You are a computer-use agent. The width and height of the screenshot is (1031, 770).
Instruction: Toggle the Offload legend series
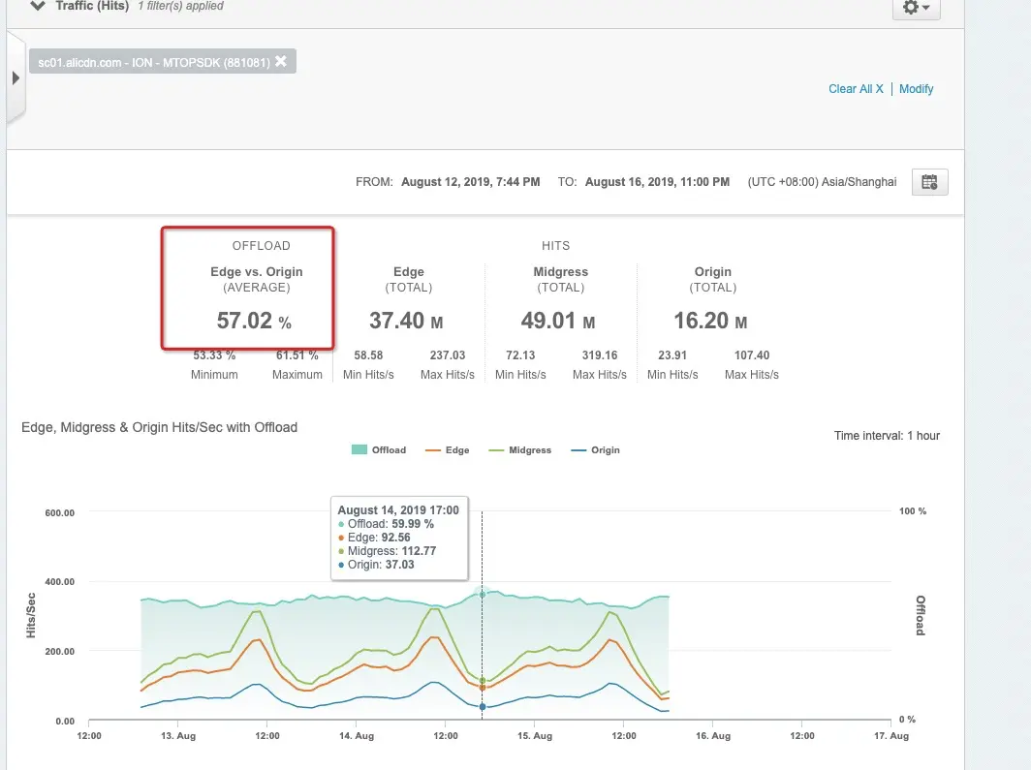click(x=379, y=450)
